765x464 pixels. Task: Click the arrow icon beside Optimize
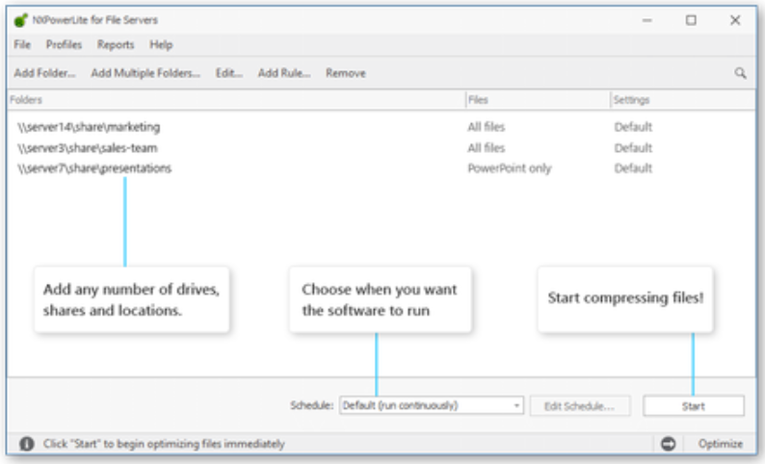point(668,444)
